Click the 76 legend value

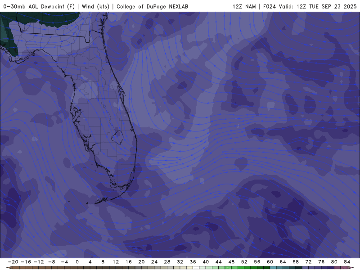click(321, 262)
